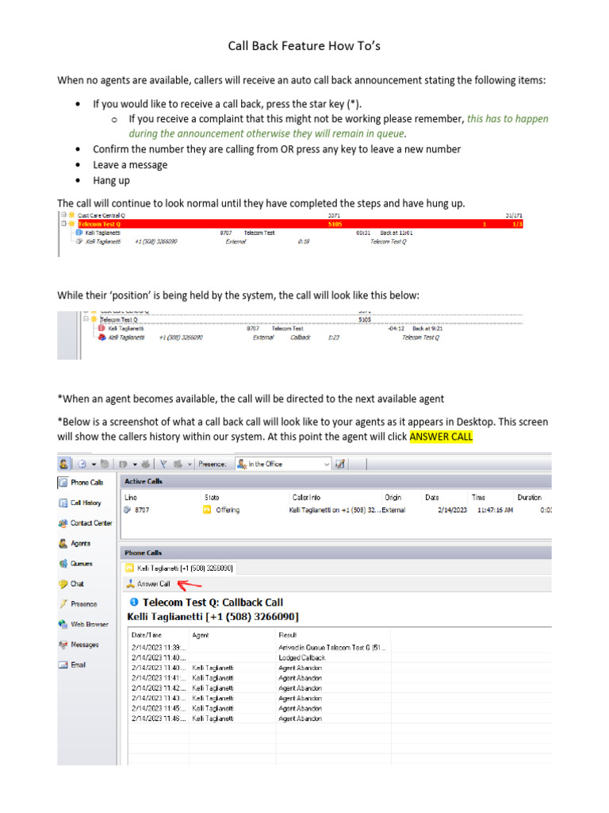Open Phone Calls in the sidebar
The height and width of the screenshot is (813, 609).
[81, 482]
